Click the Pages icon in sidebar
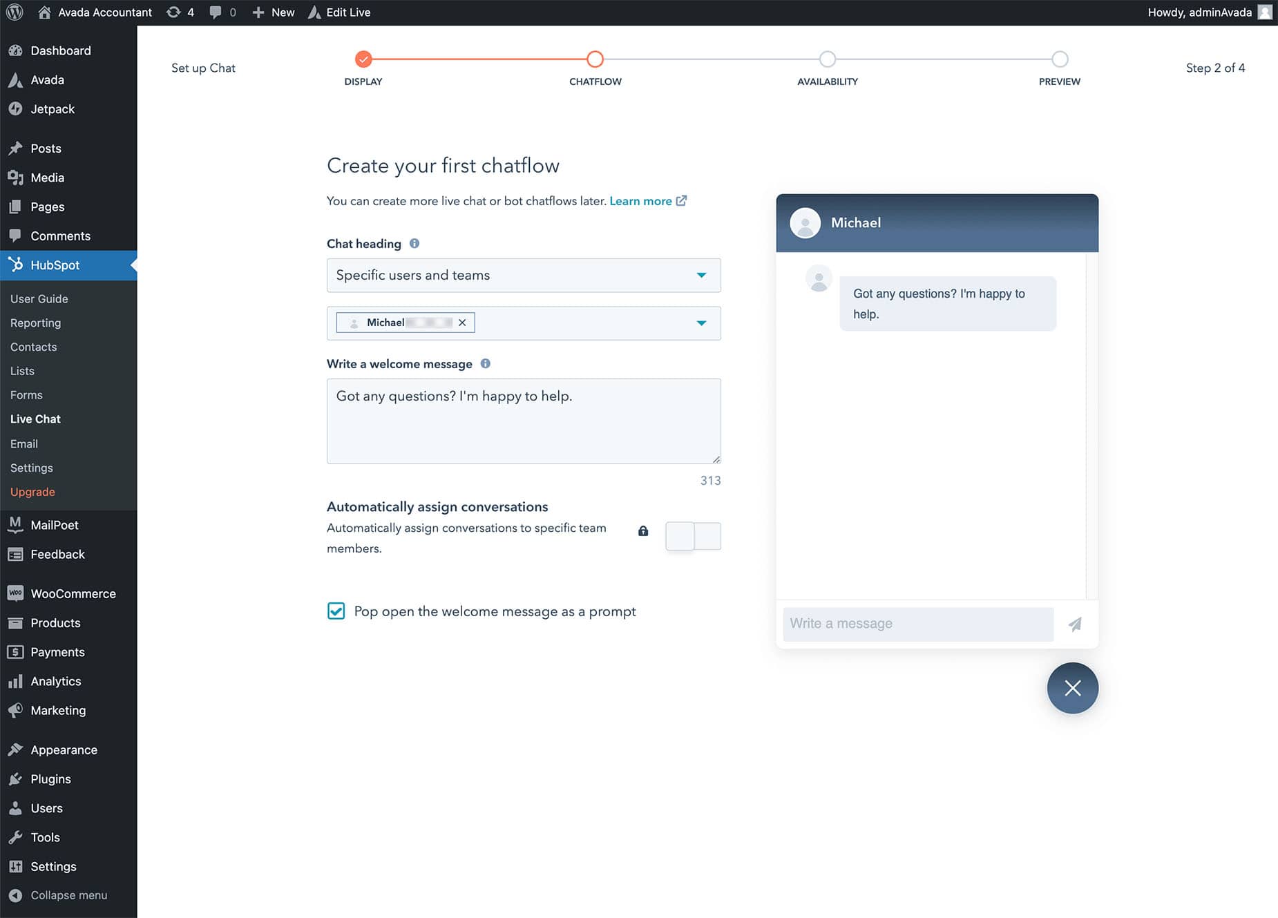Image resolution: width=1278 pixels, height=918 pixels. click(15, 207)
